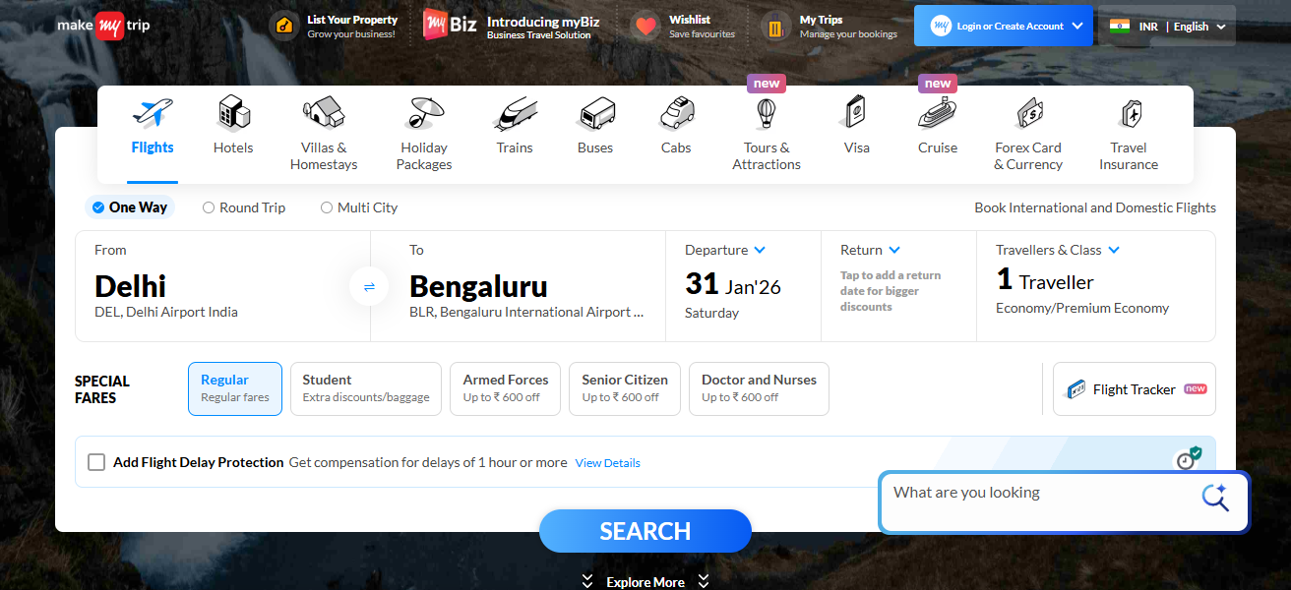Click the What are you looking search box
Viewport: 1291px width, 590px height.
point(1033,500)
